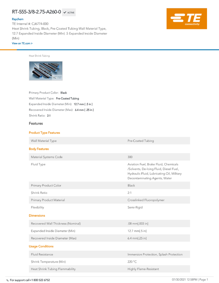
Task: Click the support phone number +1 800 522 6752
Action: pos(40,280)
